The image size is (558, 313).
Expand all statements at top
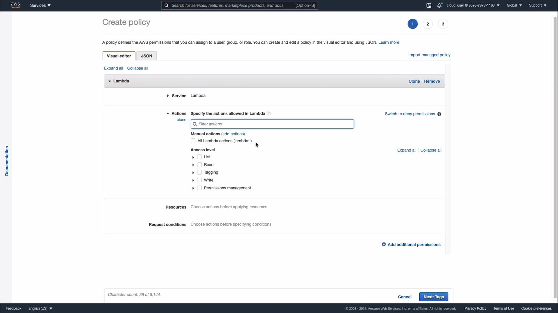click(x=113, y=68)
